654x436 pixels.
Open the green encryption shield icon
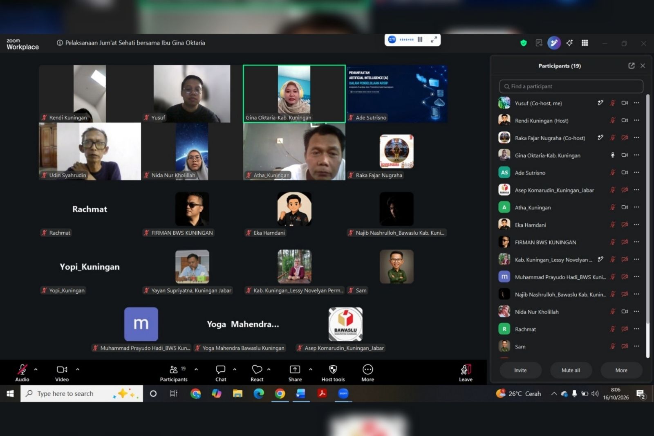(x=524, y=43)
